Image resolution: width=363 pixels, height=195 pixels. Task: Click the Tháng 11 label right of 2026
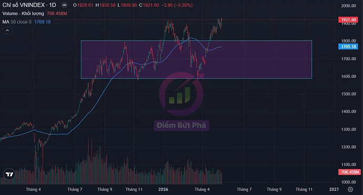(304, 189)
